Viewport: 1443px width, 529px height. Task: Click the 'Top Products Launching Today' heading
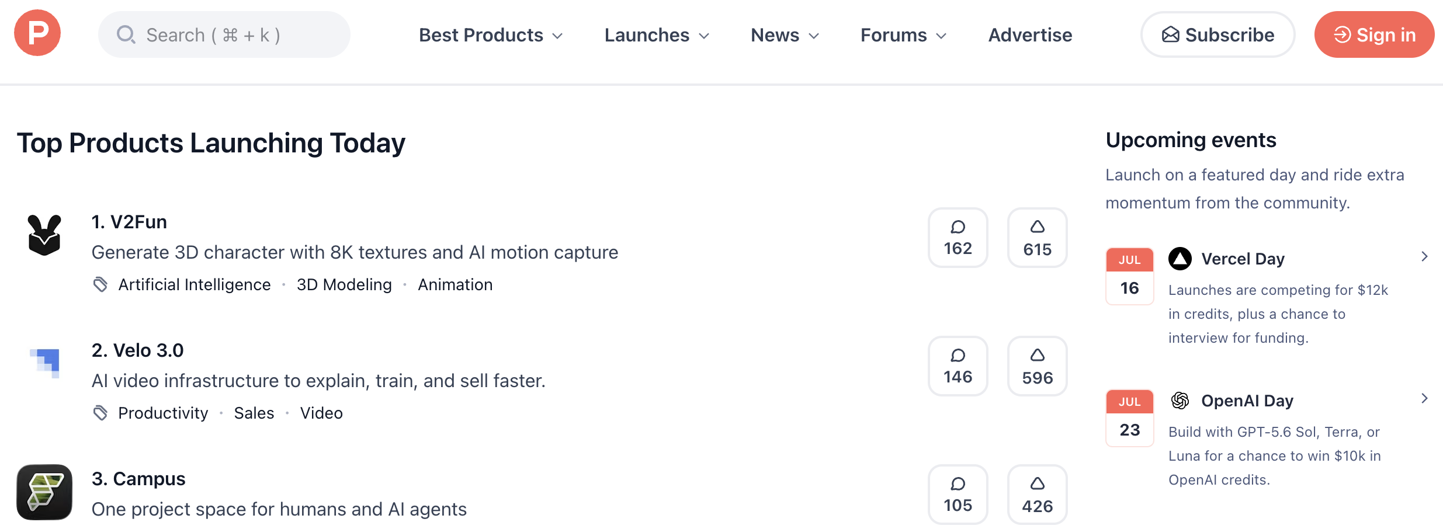pyautogui.click(x=211, y=143)
